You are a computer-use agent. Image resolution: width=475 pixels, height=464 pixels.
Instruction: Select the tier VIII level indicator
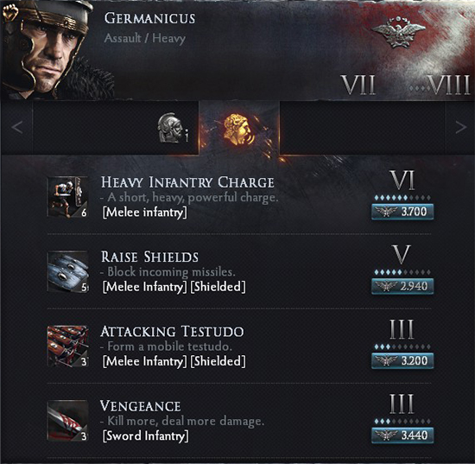450,86
